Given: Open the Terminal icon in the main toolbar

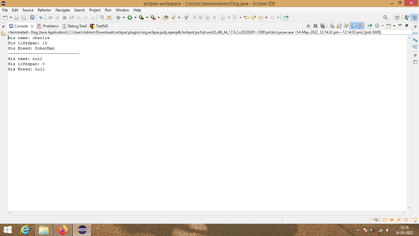Looking at the screenshot, I should [x=32, y=18].
